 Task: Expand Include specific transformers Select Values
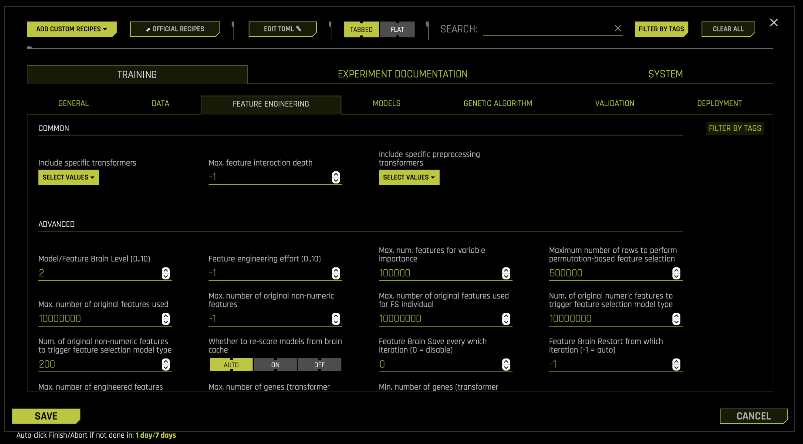tap(68, 177)
